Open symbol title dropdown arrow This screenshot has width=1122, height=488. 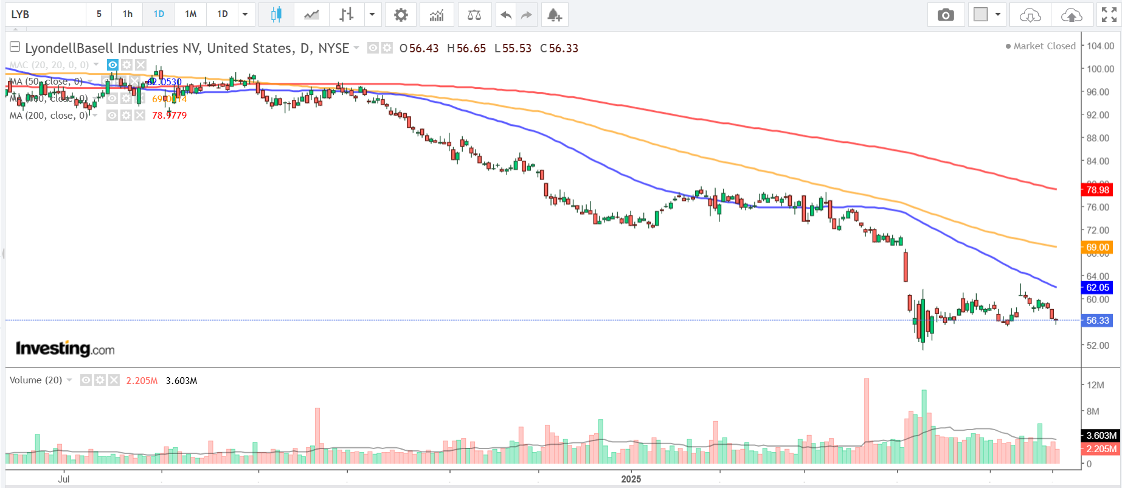(x=356, y=47)
